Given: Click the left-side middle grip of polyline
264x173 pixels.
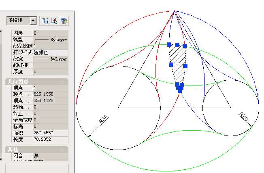Looking at the screenshot, I should [171, 65].
